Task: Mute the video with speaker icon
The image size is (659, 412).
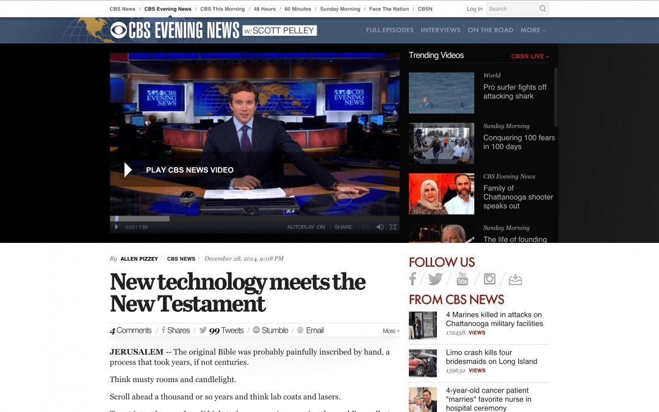Action: [x=380, y=227]
